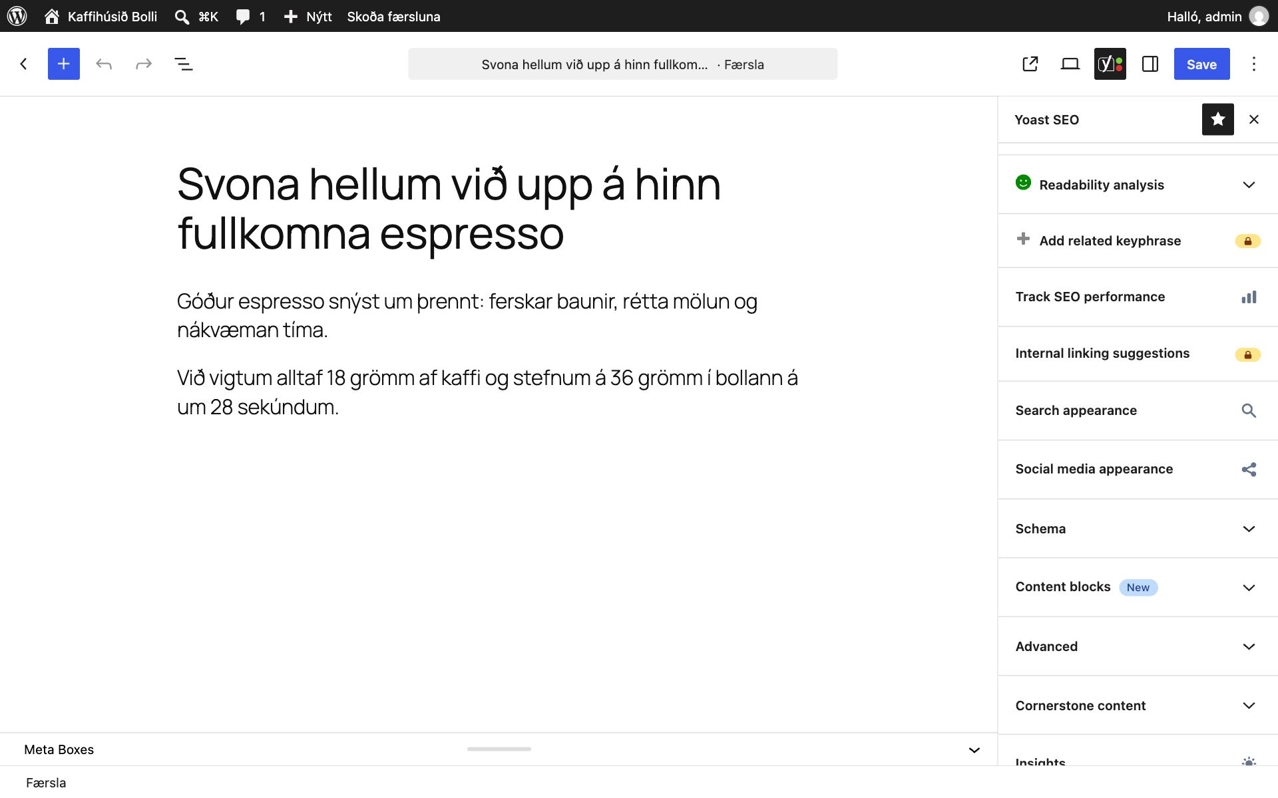
Task: Click the document title bar Svona hellum við upp
Action: click(x=623, y=64)
